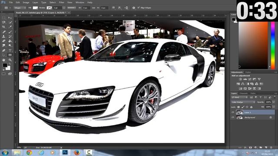278x156 pixels.
Task: Select the Eyedropper tool
Action: [x=10, y=27]
